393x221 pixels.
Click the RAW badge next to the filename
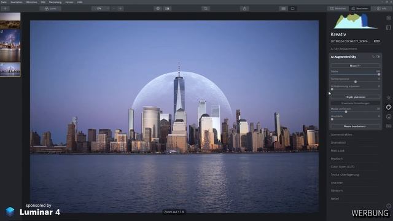click(376, 41)
